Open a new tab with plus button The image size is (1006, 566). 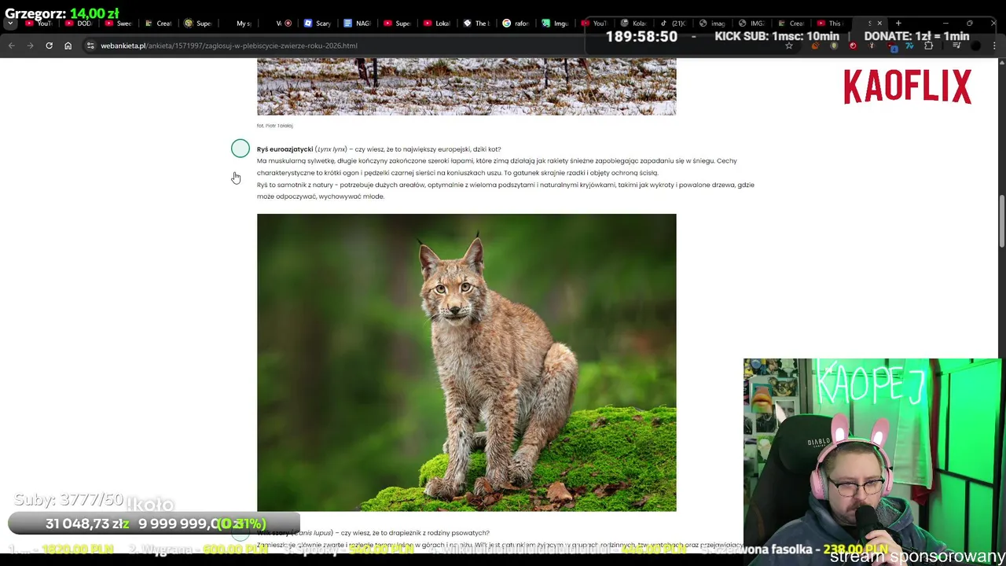898,24
